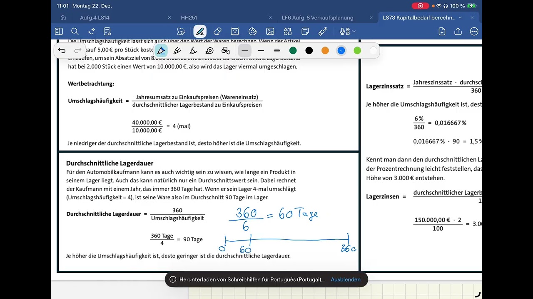Tap the Lagerzinssatz formula label
The image size is (533, 299).
click(385, 86)
